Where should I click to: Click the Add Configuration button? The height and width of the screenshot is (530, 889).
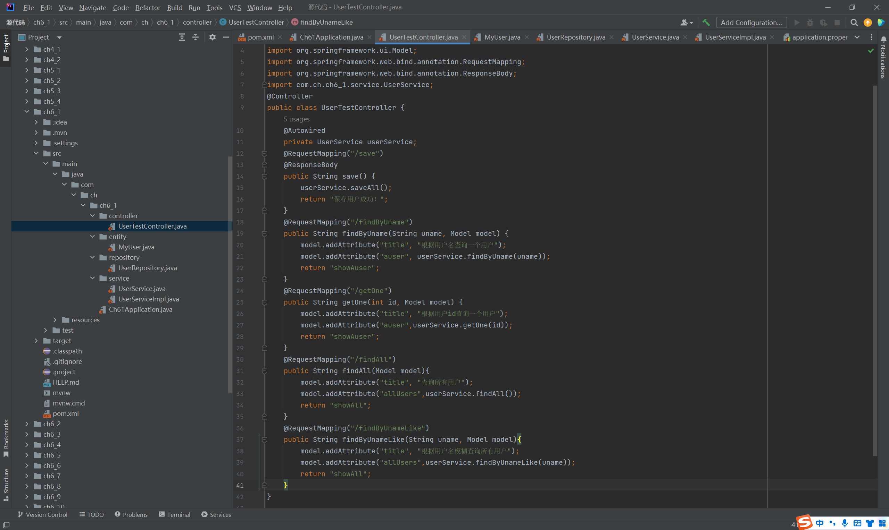tap(751, 23)
